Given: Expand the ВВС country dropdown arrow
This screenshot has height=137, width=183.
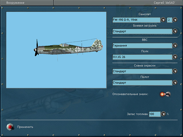Looking at the screenshot, I should coord(175,45).
